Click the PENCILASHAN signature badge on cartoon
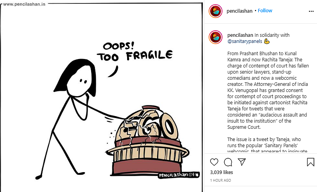This screenshot has width=317, height=192. [178, 175]
